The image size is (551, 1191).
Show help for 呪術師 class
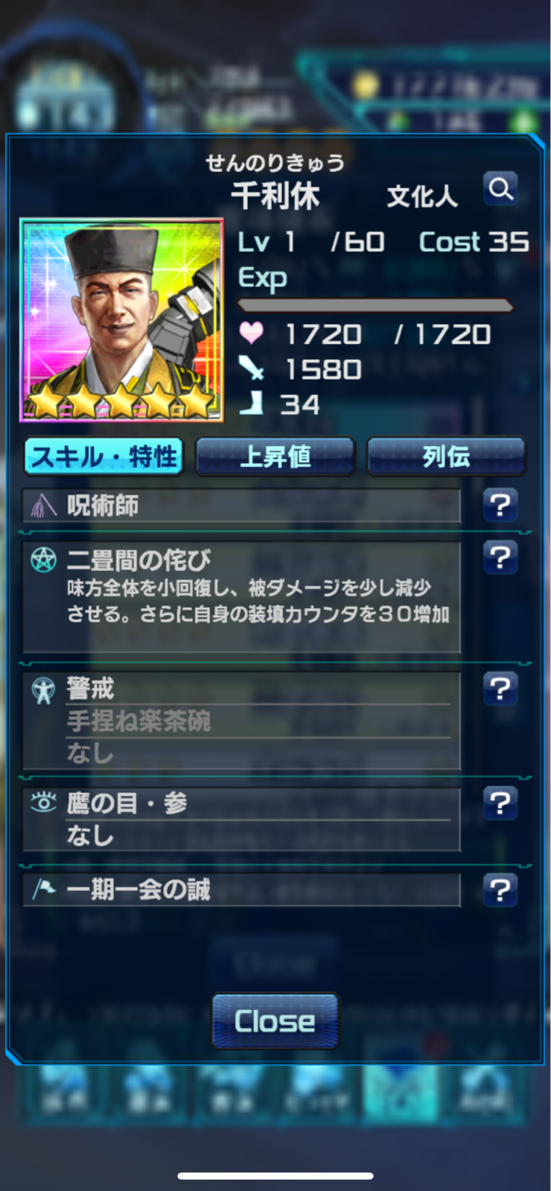(x=500, y=505)
